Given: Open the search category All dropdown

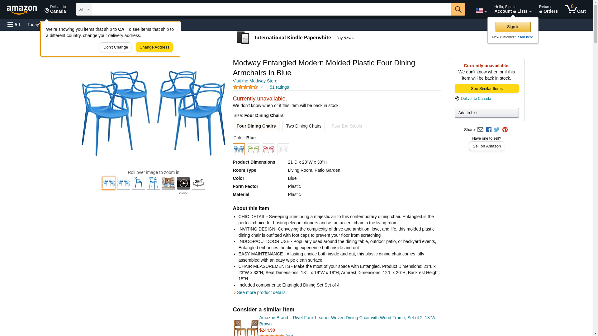Looking at the screenshot, I should [84, 9].
